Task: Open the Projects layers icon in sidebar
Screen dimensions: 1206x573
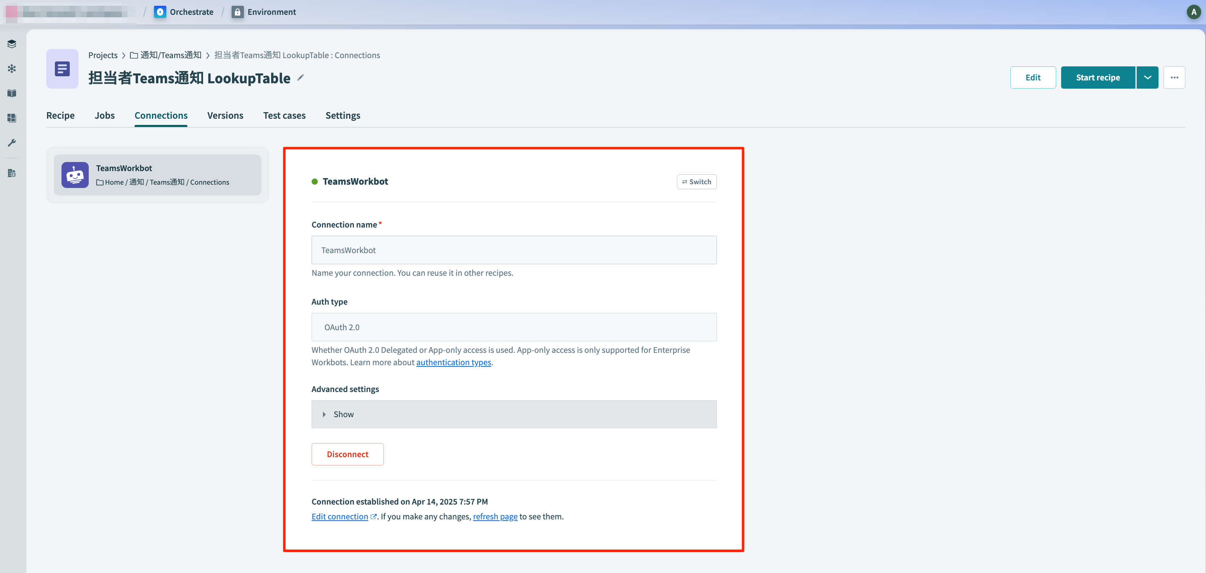Action: pos(12,44)
